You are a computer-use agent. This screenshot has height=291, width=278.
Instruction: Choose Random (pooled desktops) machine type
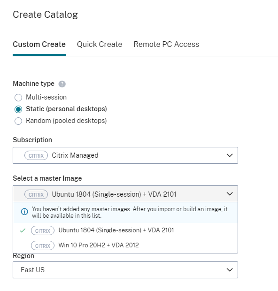pos(18,121)
